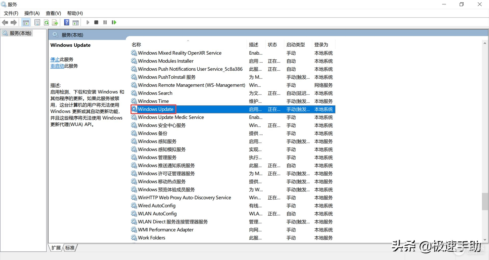Click the scroll-up arrow of the services list
Viewport: 489px width, 260px height.
coord(485,43)
